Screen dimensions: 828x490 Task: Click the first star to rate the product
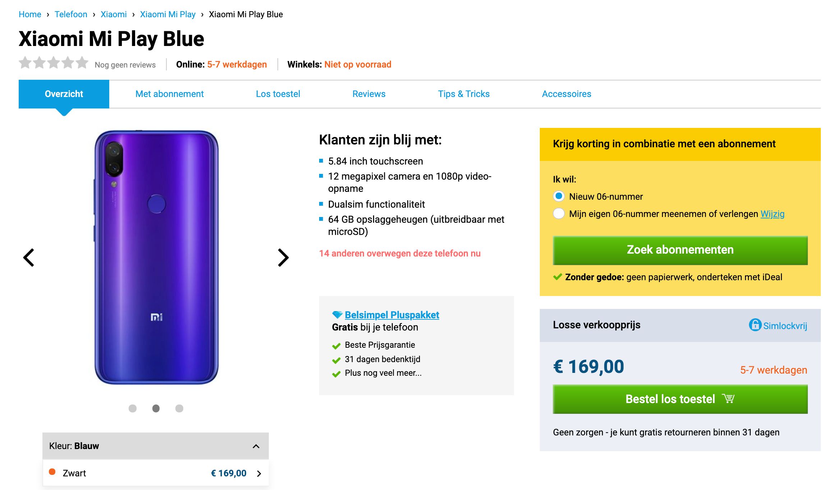click(x=25, y=63)
